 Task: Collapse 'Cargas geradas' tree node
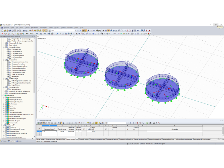tap(4, 87)
